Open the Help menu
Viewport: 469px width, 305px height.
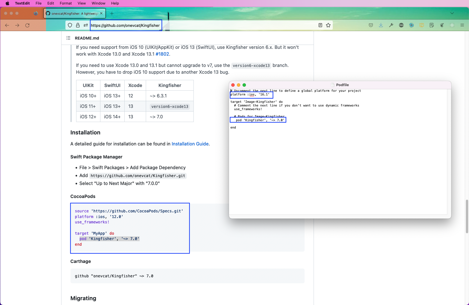pyautogui.click(x=115, y=3)
